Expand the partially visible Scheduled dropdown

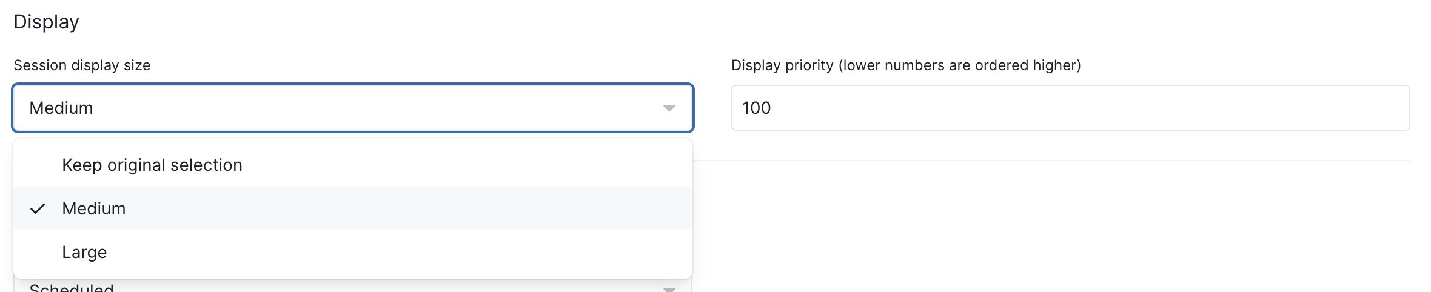[x=353, y=286]
